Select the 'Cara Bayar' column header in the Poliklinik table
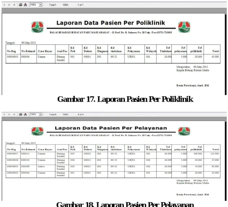 point(45,51)
